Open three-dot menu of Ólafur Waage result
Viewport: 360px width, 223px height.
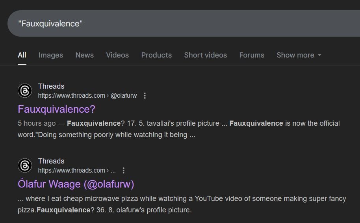tap(124, 171)
